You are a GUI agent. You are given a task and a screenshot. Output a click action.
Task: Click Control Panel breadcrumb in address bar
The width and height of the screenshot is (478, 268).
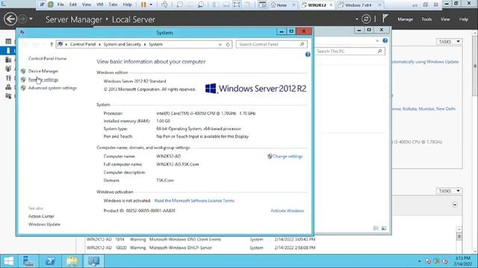(83, 45)
